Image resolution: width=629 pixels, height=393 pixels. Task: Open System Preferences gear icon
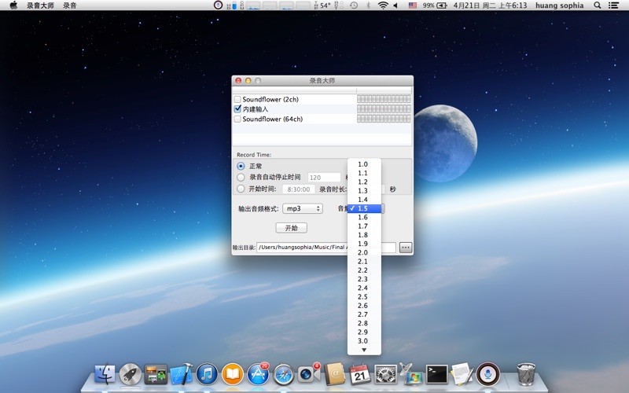coord(385,374)
